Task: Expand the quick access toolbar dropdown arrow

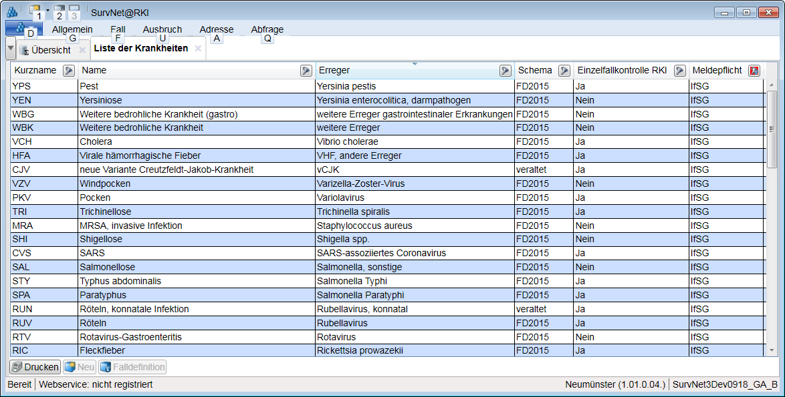Action: point(47,10)
